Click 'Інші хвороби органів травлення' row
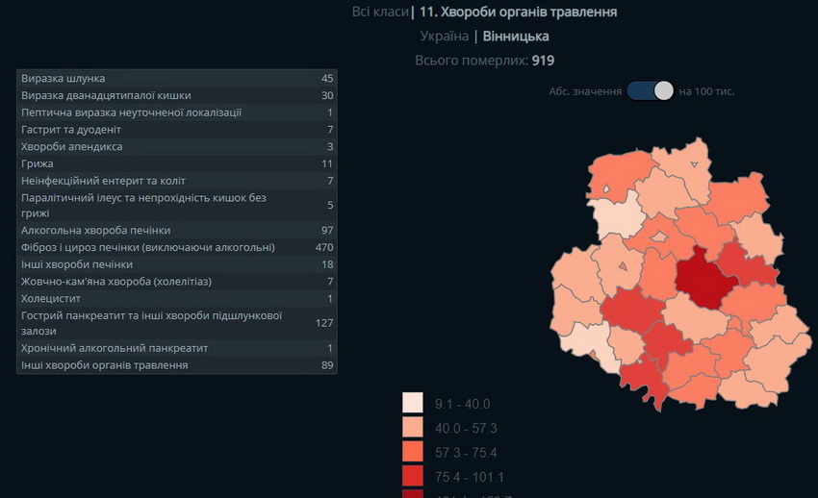818x498 pixels. (x=177, y=365)
